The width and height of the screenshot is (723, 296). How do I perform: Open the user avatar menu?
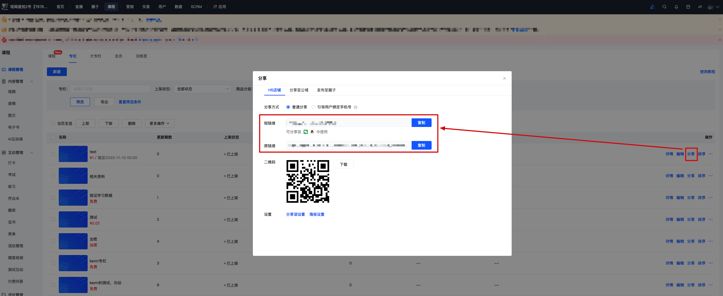(x=710, y=7)
